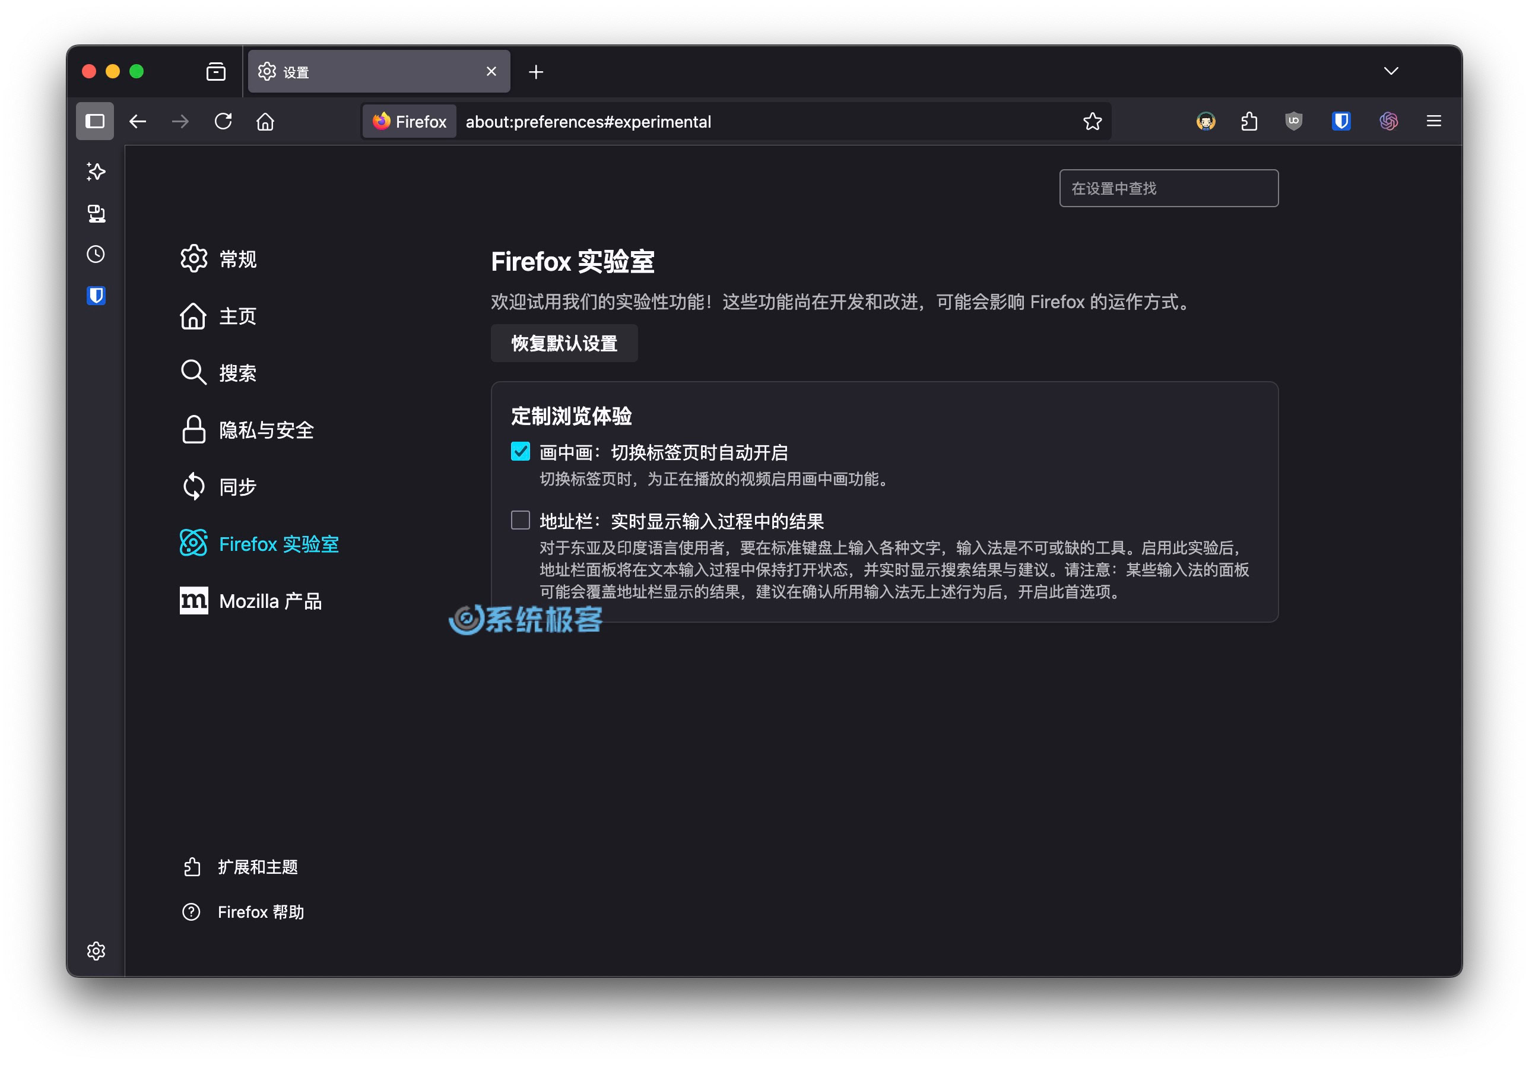Toggle the sidebar button in toolbar
1529x1065 pixels.
94,121
